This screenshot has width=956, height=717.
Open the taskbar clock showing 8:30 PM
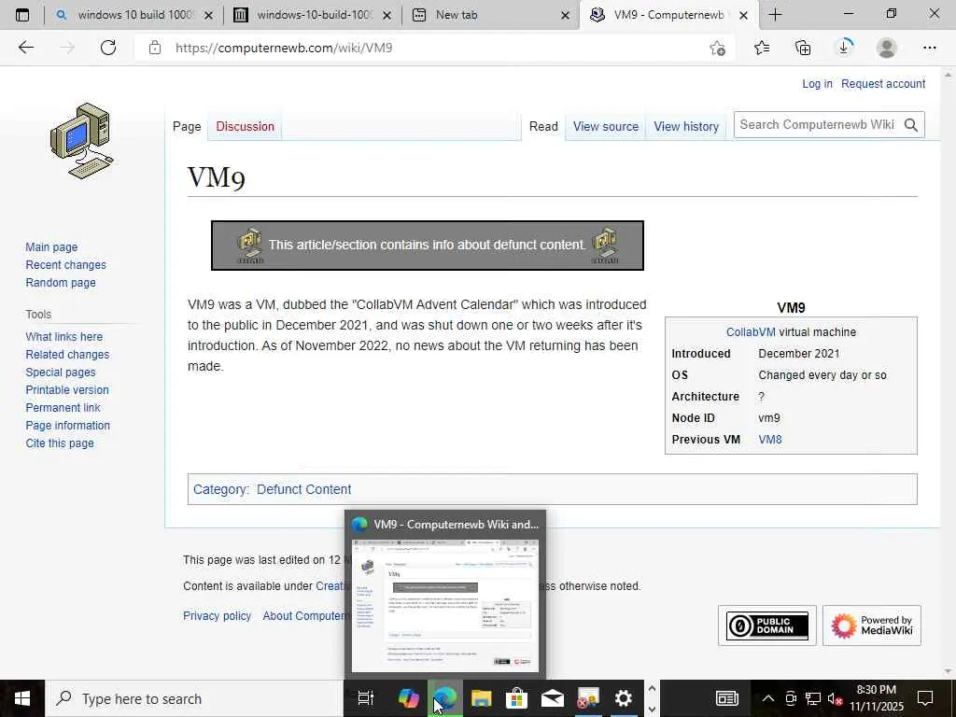(x=876, y=698)
